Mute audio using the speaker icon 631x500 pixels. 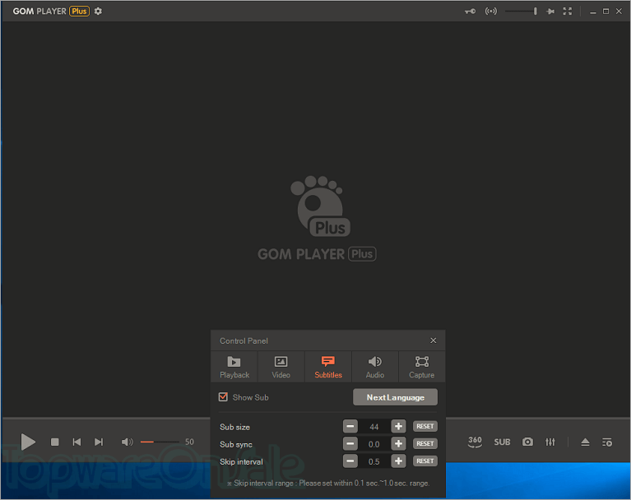click(128, 442)
